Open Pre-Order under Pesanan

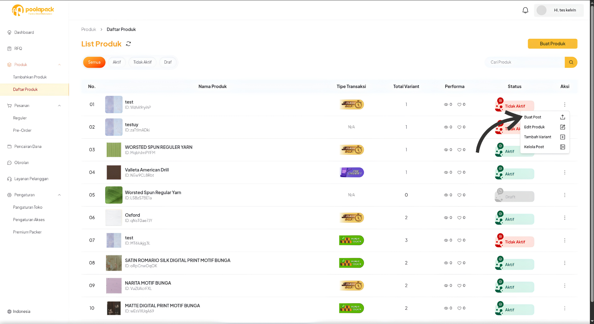[x=22, y=130]
